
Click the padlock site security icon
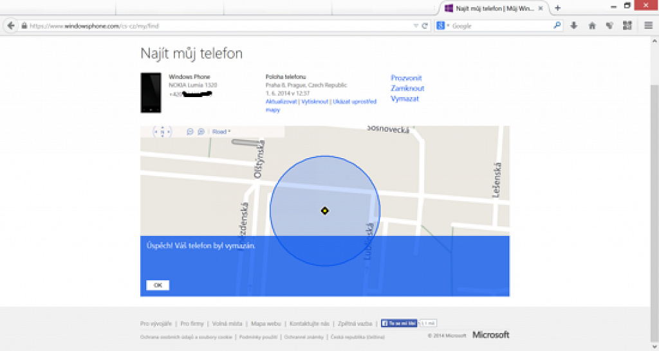(24, 26)
